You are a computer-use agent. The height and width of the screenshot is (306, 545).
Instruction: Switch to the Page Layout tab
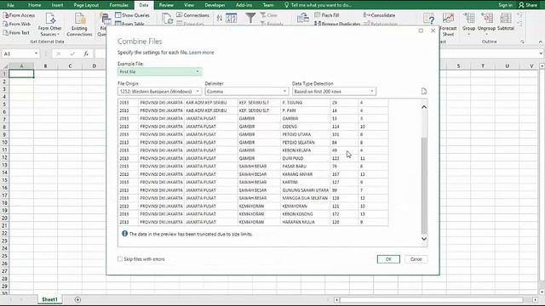point(86,5)
